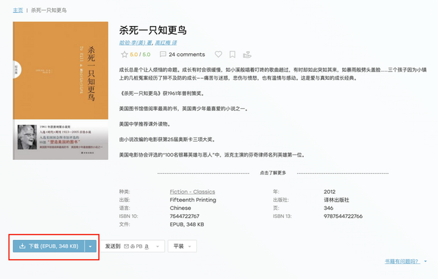This screenshot has height=279, width=438.
Task: Go to 主页 breadcrumb link
Action: pos(18,10)
